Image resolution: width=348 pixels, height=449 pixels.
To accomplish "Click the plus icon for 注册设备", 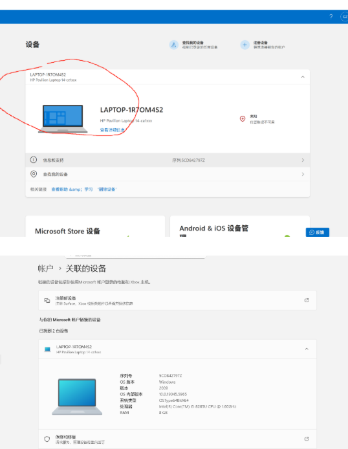I will pyautogui.click(x=245, y=45).
